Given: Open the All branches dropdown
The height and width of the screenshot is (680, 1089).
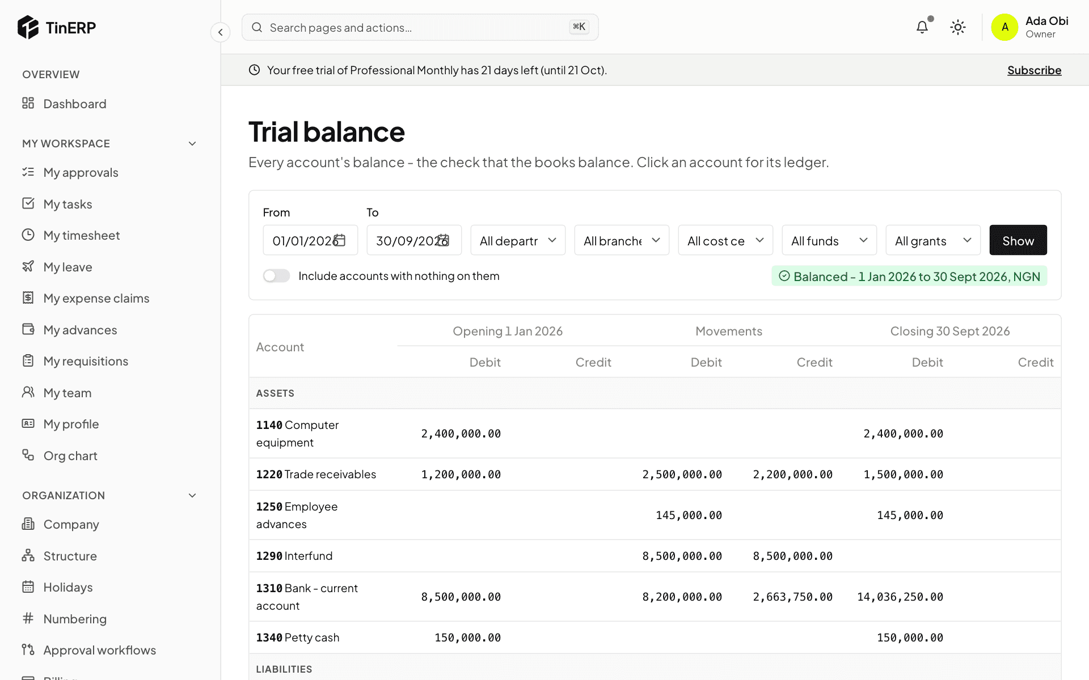Looking at the screenshot, I should point(622,240).
